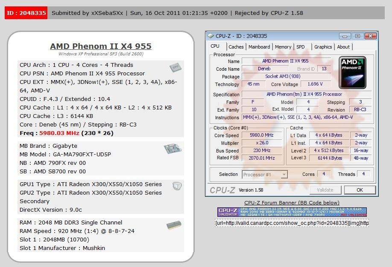The image size is (392, 267).
Task: Click the 48-way associativity value
Action: coord(361,158)
